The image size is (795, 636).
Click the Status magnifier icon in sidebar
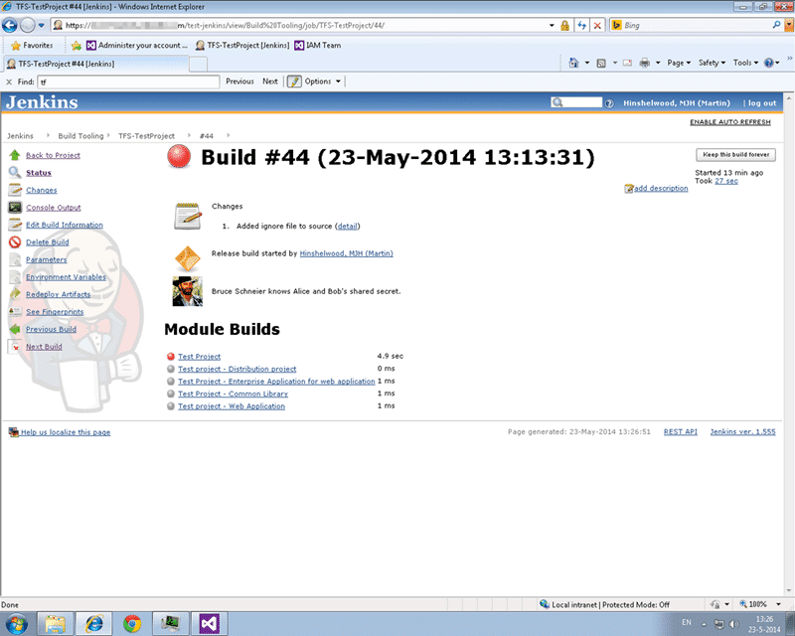click(15, 173)
